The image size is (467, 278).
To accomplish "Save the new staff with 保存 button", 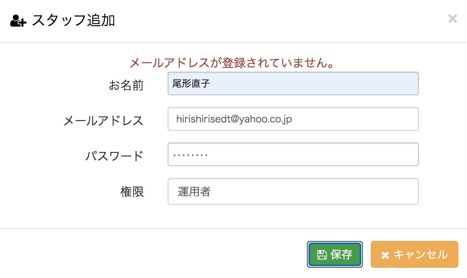I will pos(335,254).
